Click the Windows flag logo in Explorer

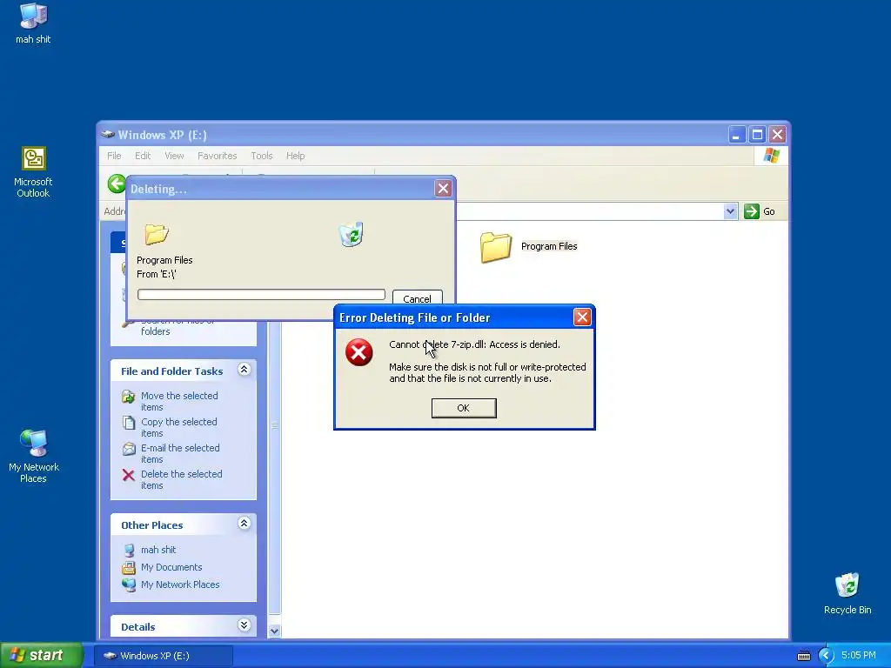click(x=772, y=155)
